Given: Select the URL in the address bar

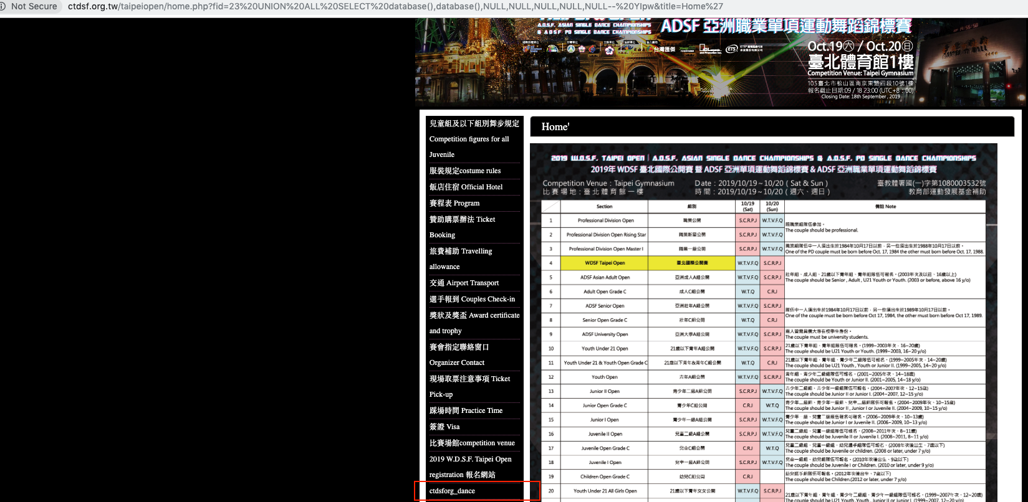Looking at the screenshot, I should click(395, 6).
